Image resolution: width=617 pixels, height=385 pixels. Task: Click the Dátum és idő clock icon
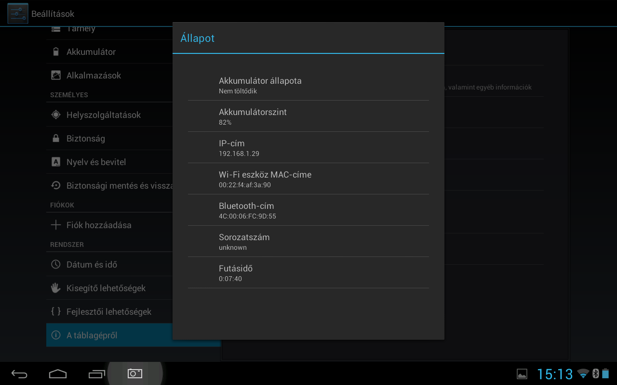coord(56,265)
